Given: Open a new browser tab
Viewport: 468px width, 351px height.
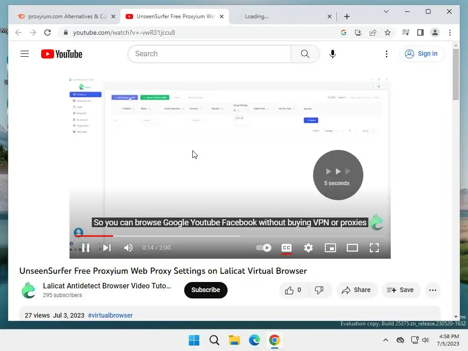Looking at the screenshot, I should pos(347,16).
